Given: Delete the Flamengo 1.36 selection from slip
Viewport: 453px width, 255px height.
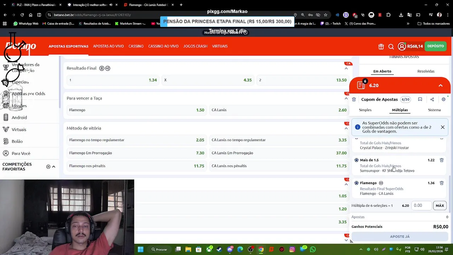Looking at the screenshot, I should [442, 183].
